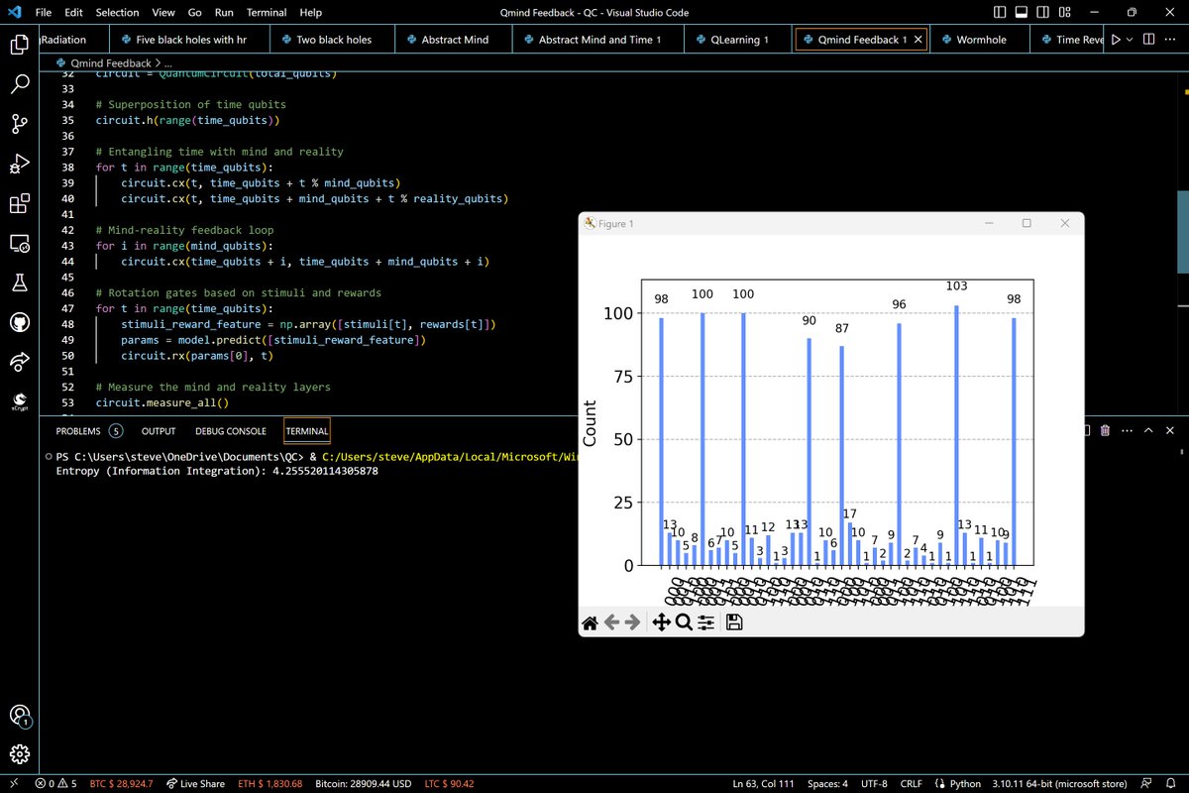The height and width of the screenshot is (793, 1189).
Task: Switch to the Wormhole editor tab
Action: (x=980, y=40)
